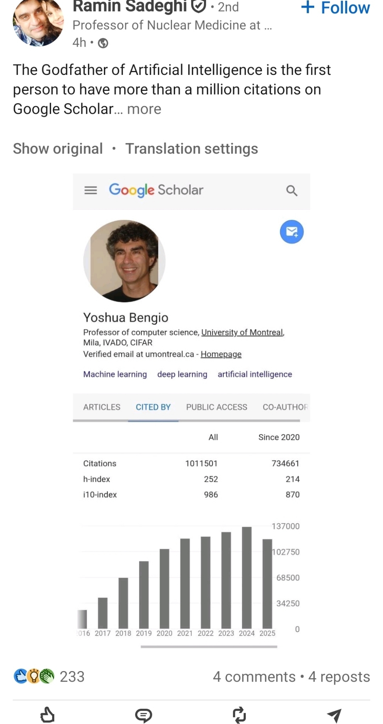This screenshot has width=383, height=724.
Task: Show original untranslated post
Action: (58, 149)
